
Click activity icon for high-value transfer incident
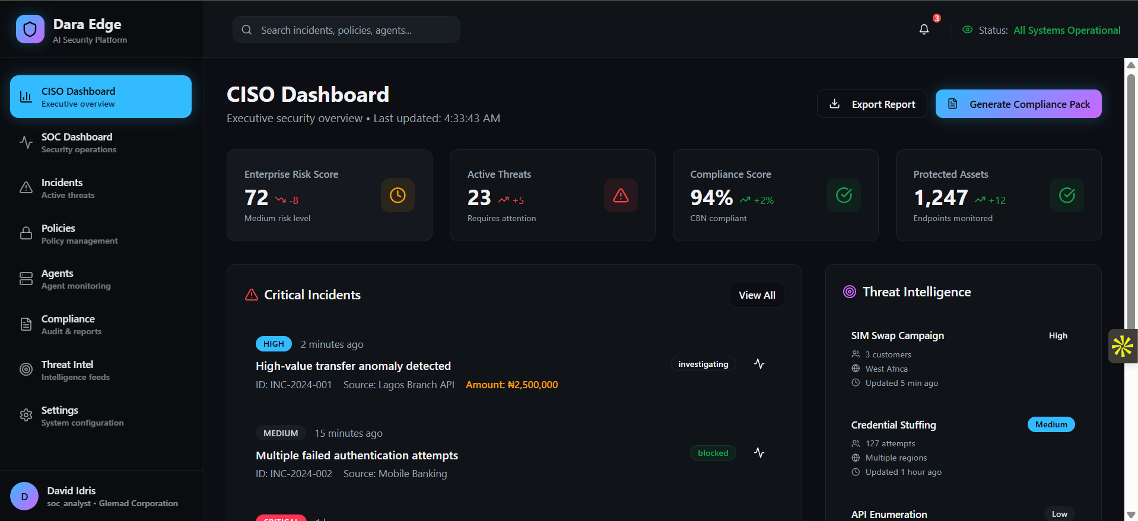pos(759,364)
